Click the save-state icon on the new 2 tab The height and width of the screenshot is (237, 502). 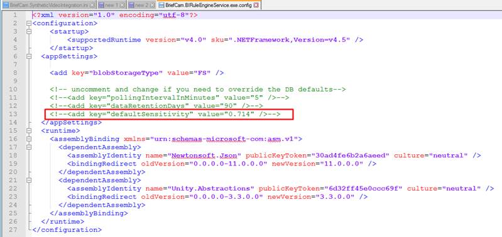point(131,6)
